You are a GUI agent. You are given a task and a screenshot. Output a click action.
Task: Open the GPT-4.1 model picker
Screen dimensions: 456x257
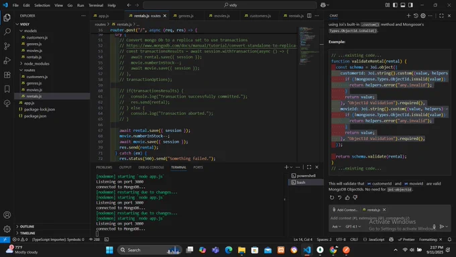click(x=353, y=226)
